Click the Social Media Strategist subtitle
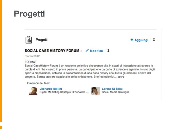 click(x=115, y=92)
